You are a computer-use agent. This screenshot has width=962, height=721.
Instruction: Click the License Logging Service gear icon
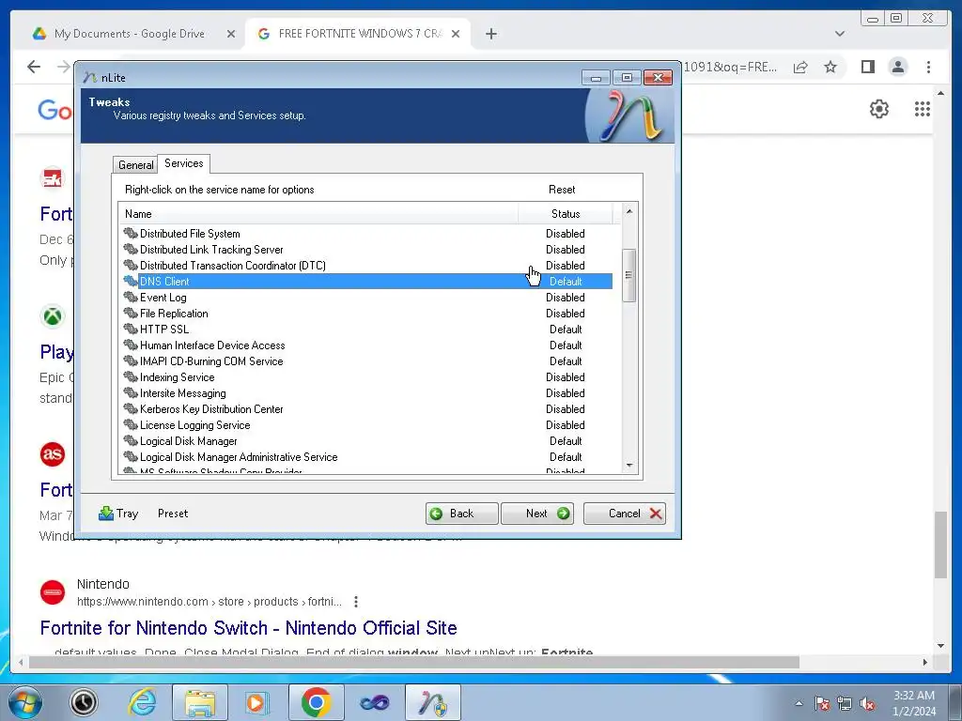(130, 424)
